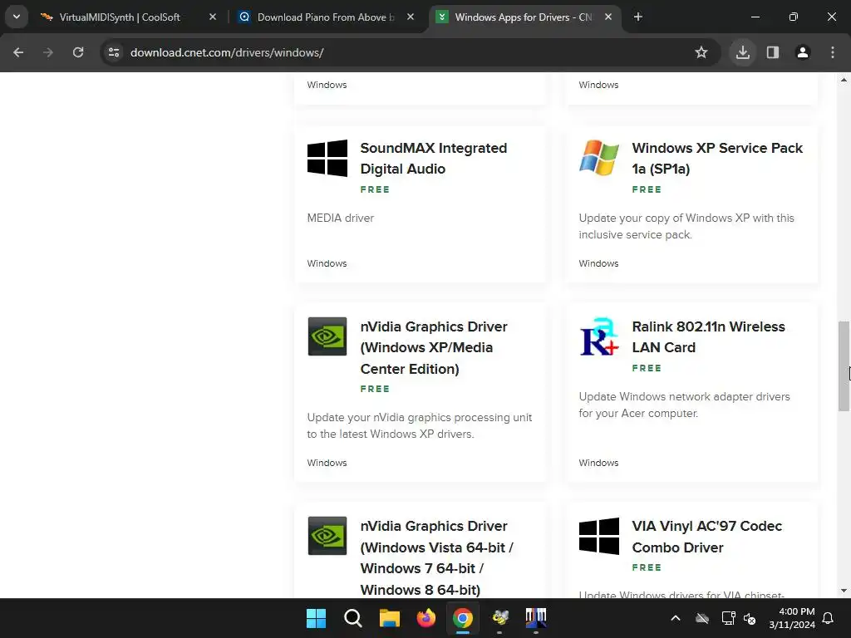This screenshot has height=638, width=851.
Task: Close the Download Piano From Above tab
Action: click(411, 17)
